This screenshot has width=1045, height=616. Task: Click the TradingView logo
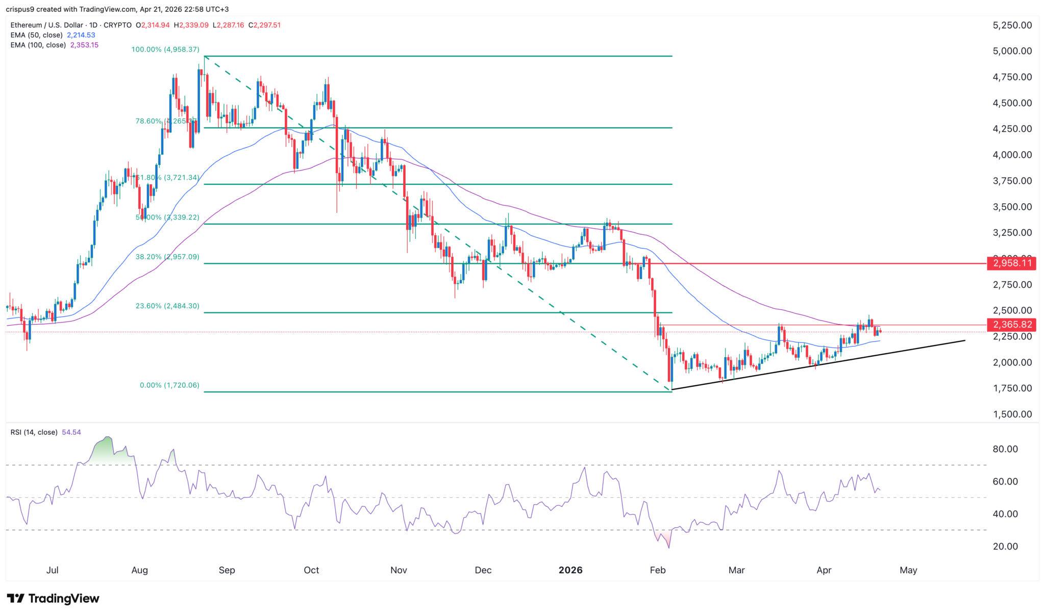point(53,598)
